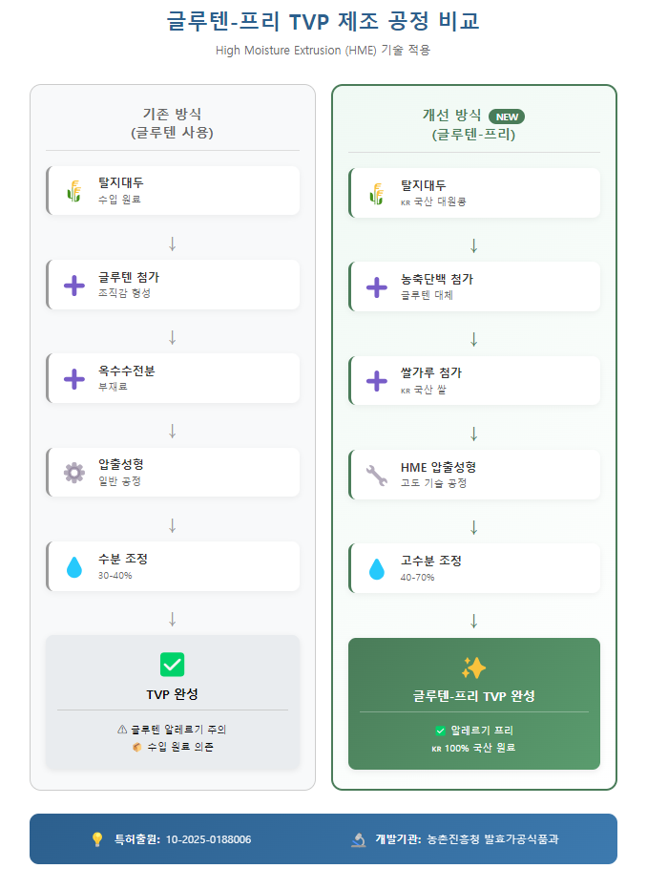Click the water drop icon beside 고수분 조정
Screen dimensions: 647x869
pyautogui.click(x=377, y=569)
